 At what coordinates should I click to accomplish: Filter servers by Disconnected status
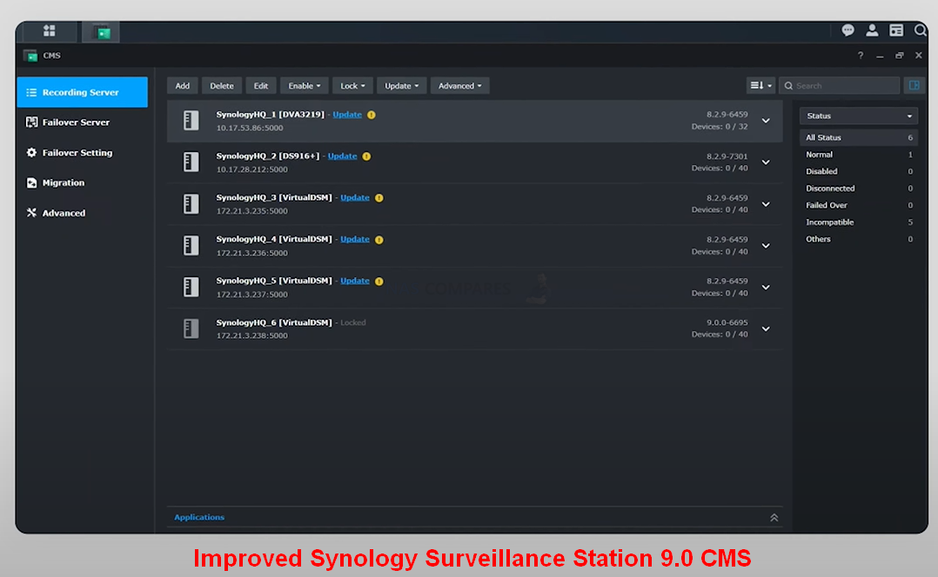(x=859, y=189)
